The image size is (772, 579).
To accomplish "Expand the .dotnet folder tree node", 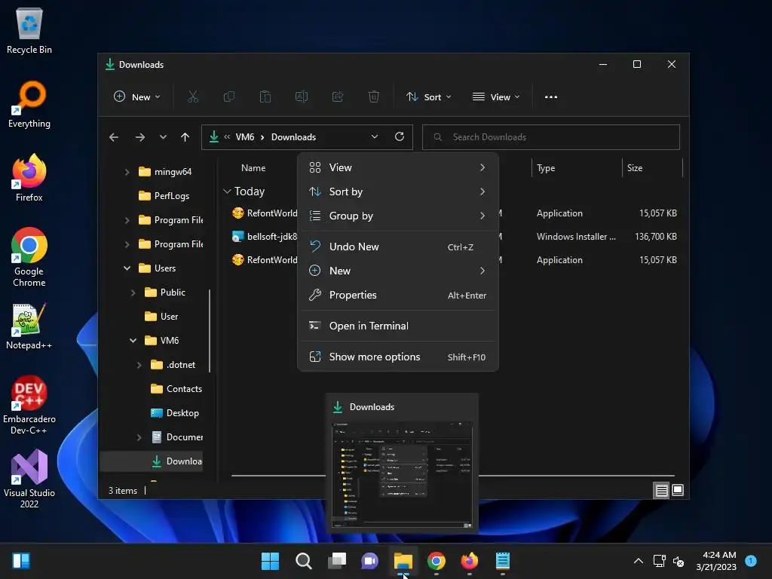I will [x=139, y=365].
